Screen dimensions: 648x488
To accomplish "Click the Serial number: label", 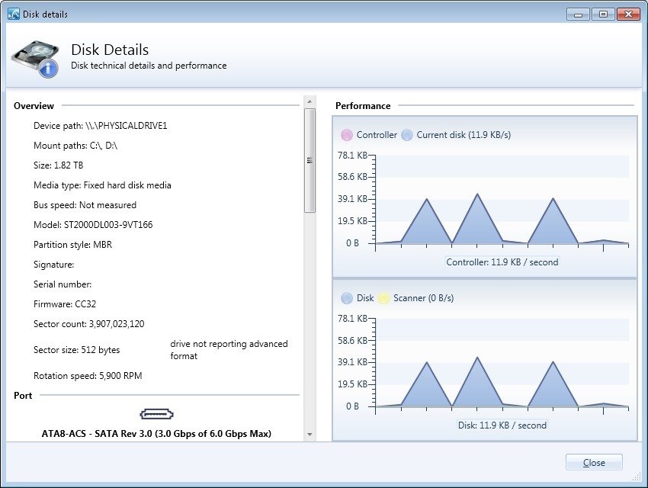I will [x=63, y=284].
